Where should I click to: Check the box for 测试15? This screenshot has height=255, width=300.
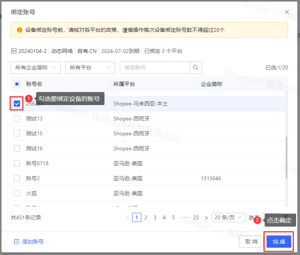[x=17, y=133]
